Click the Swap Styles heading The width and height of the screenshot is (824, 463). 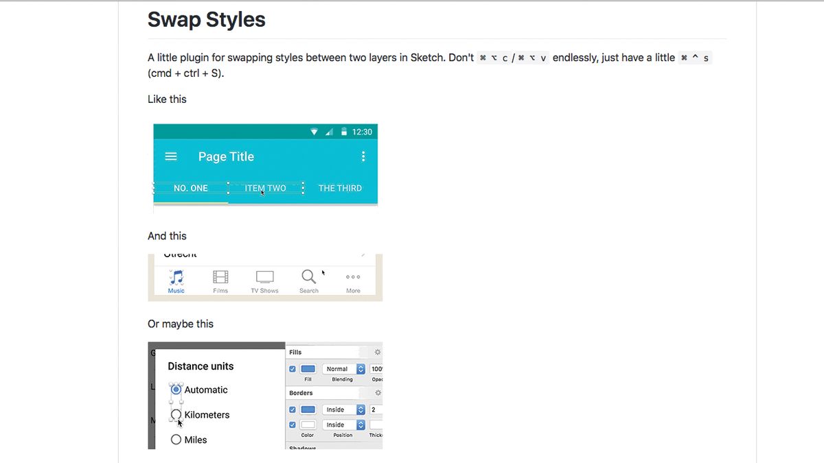[x=206, y=19]
